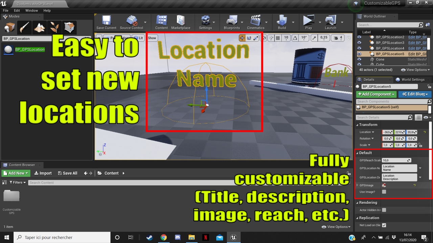Click Edit BP link for BP_GPSLocation4
This screenshot has height=243, width=433.
417,48
